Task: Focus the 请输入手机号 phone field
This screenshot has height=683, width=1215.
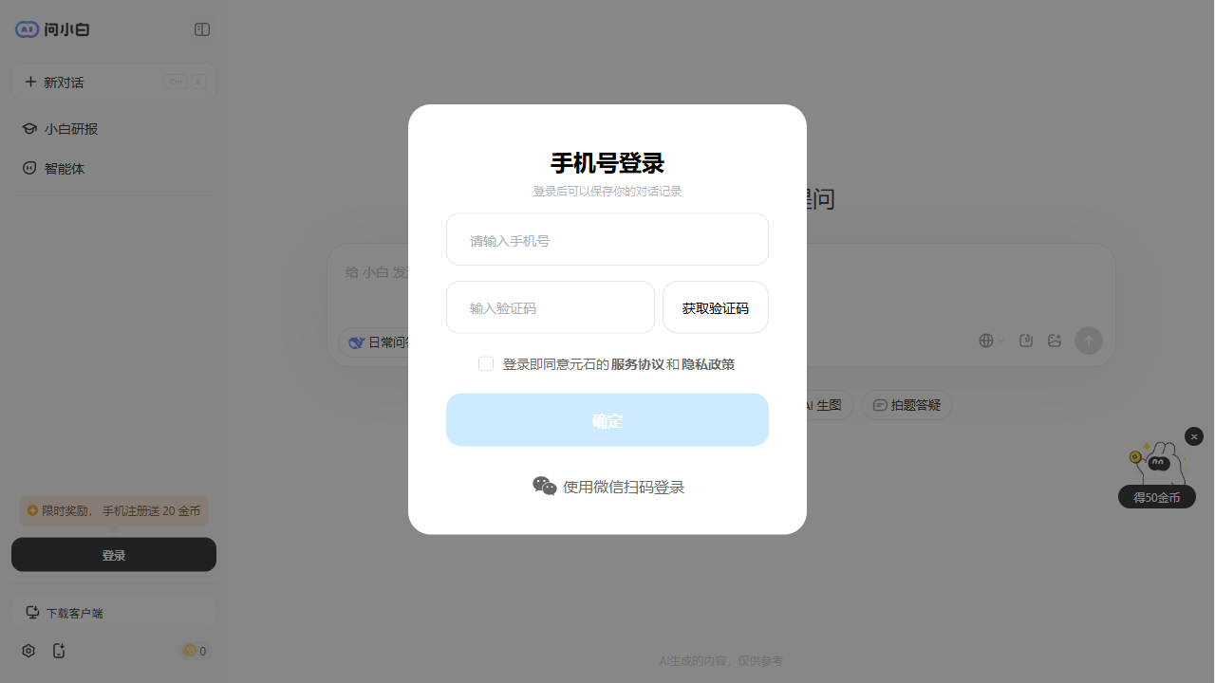Action: point(607,240)
